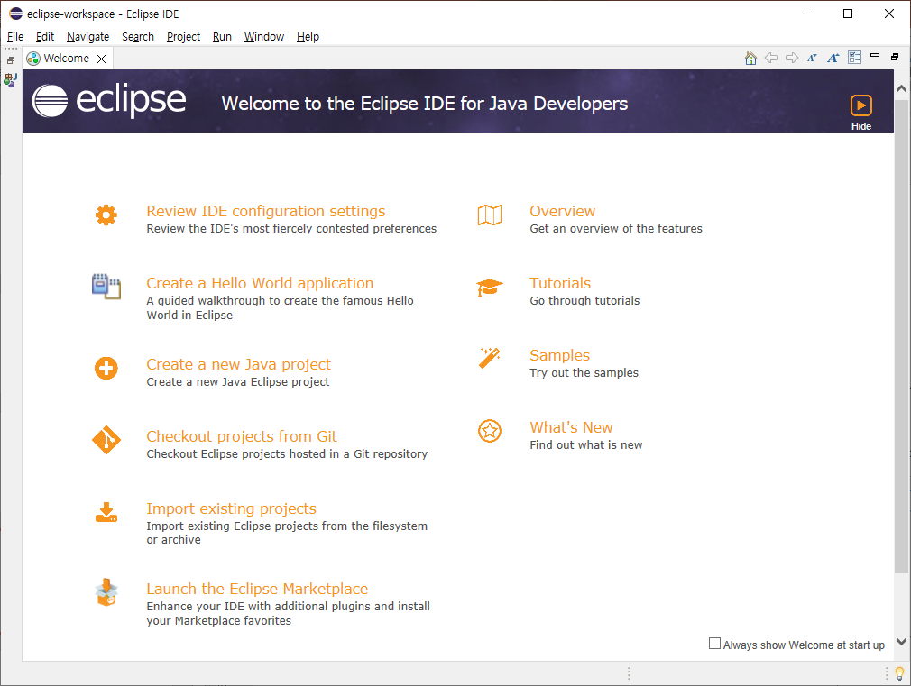Screen dimensions: 911x686
Task: Click the navigate forward arrow in Welcome toolbar
Action: pyautogui.click(x=792, y=58)
